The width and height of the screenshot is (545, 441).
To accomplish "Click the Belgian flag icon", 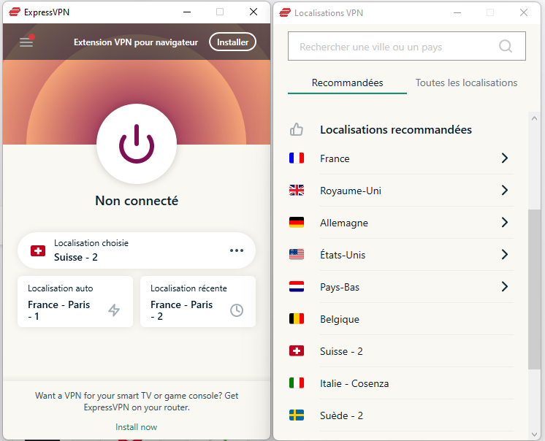I will [297, 319].
